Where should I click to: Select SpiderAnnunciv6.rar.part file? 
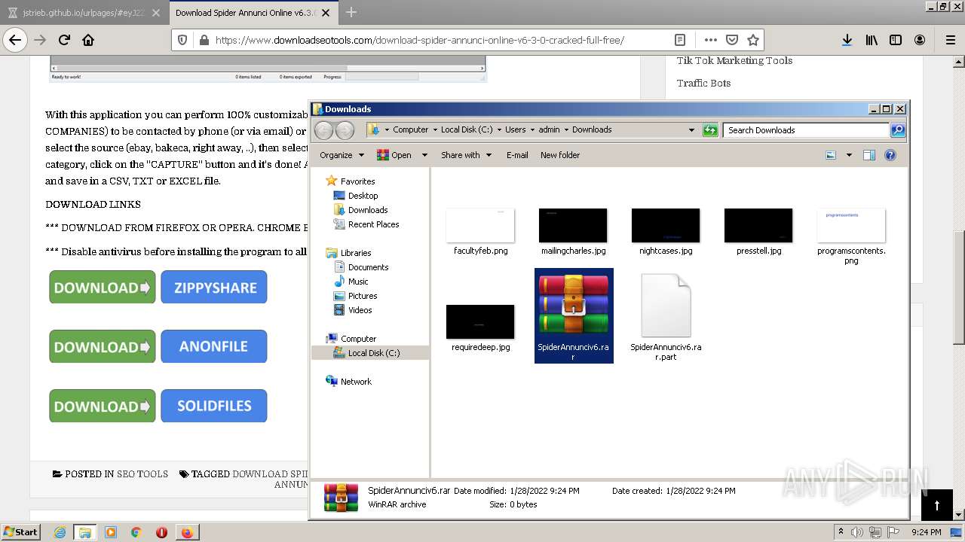click(x=666, y=315)
